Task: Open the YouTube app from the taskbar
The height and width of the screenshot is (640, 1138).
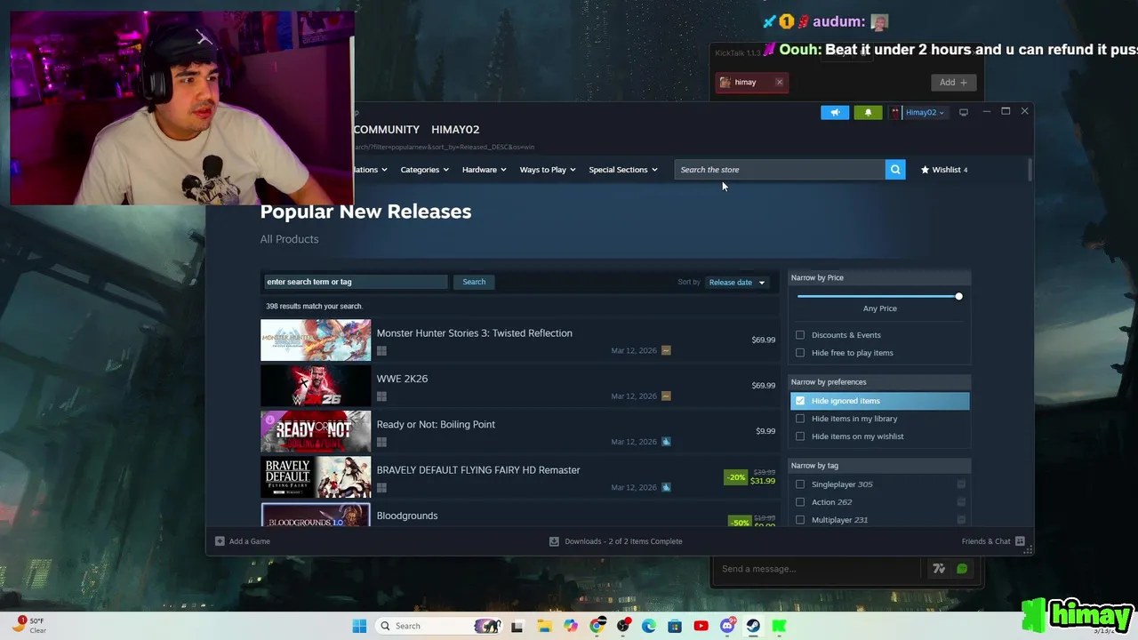Action: click(x=701, y=626)
